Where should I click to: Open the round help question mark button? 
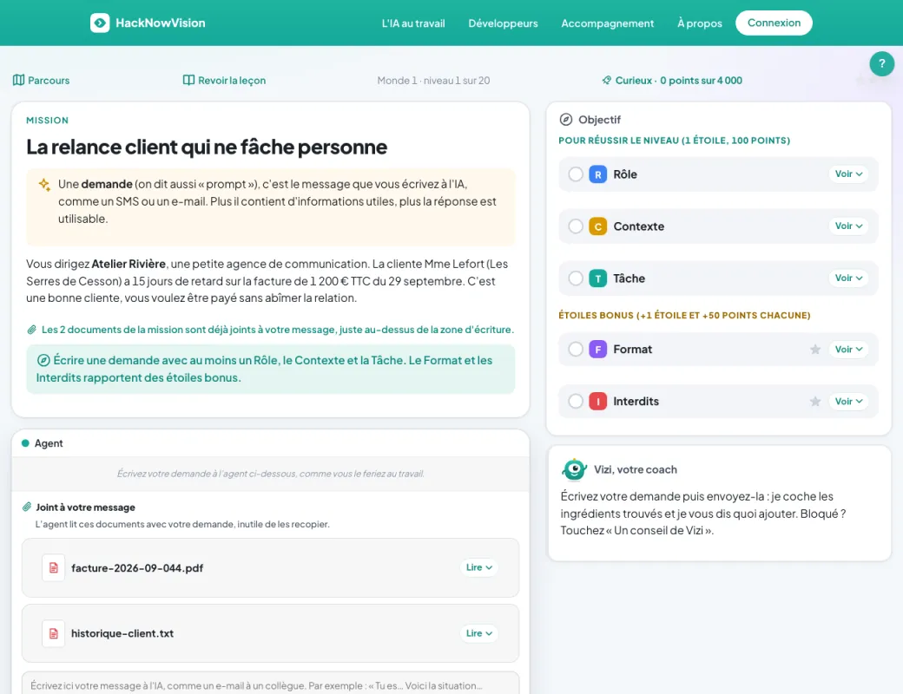click(881, 64)
